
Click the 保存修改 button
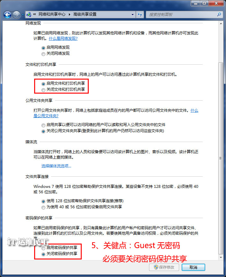(164, 267)
